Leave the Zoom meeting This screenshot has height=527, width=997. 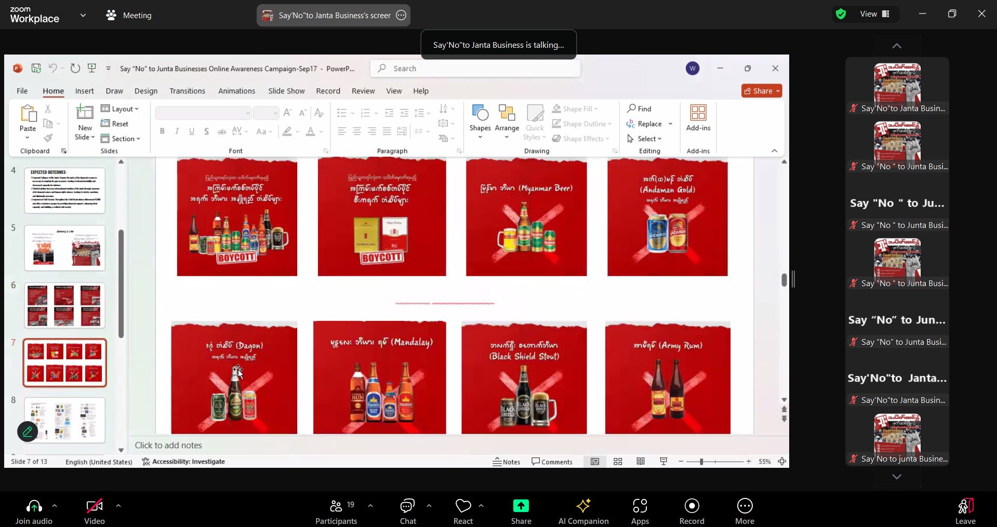[965, 512]
